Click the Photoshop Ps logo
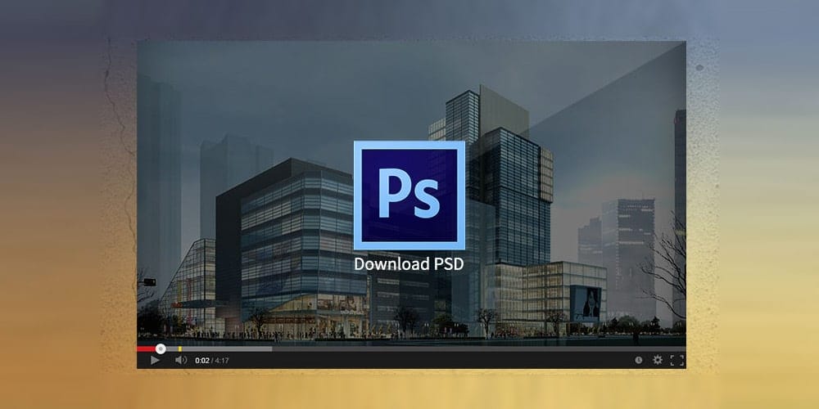 [x=409, y=196]
